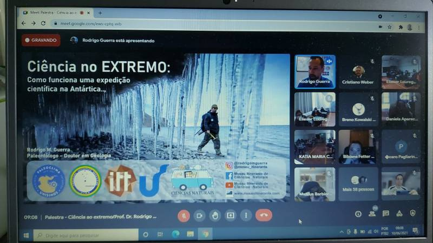Show the participants list
Screen dimensions: 433x243
pos(372,213)
